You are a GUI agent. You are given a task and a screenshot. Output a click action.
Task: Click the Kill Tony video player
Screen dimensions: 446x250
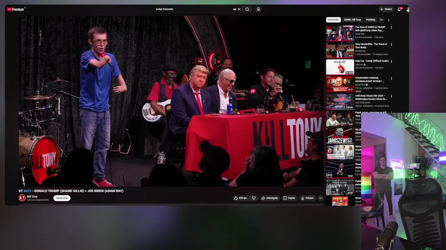(x=171, y=101)
